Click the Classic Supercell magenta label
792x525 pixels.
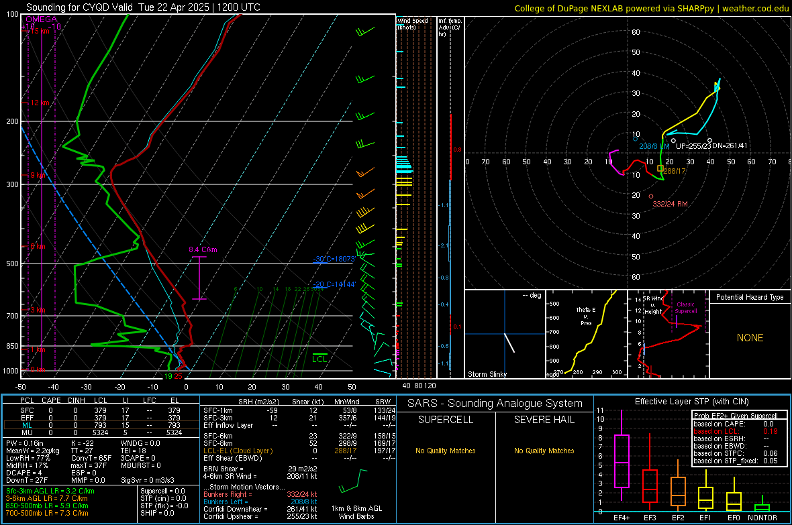[x=685, y=308]
